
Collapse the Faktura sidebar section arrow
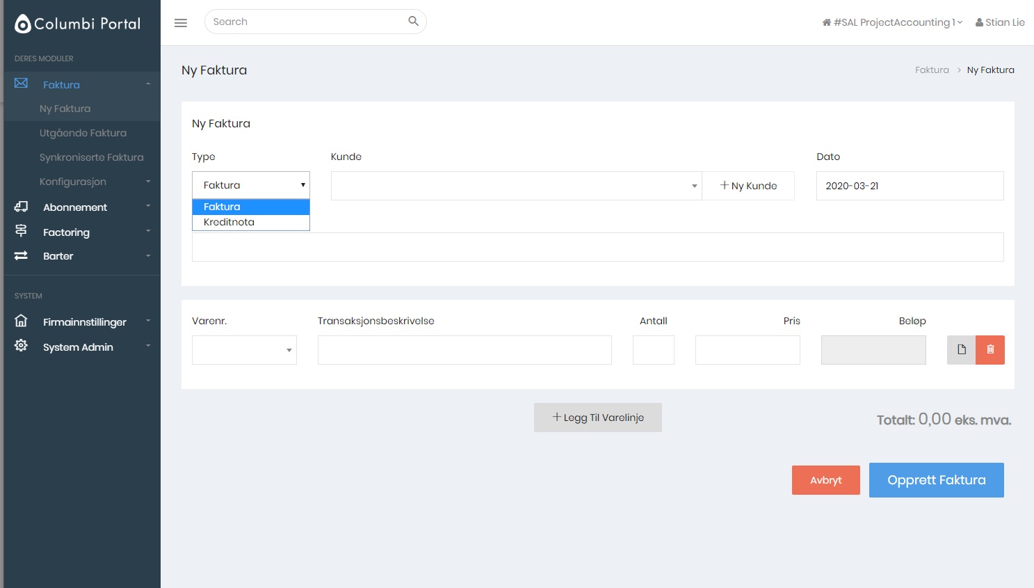[x=148, y=84]
